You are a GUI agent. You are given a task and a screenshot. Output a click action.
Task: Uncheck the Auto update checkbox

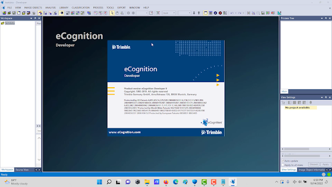283,161
